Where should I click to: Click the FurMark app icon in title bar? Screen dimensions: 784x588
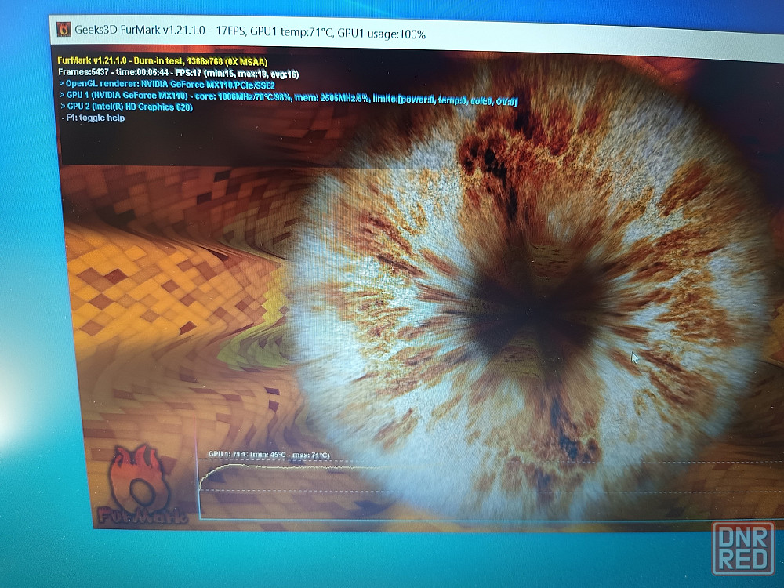click(64, 31)
